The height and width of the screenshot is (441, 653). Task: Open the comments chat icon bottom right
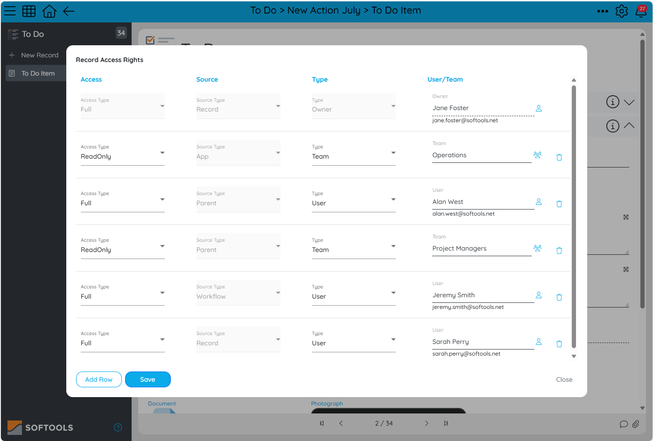[x=624, y=424]
